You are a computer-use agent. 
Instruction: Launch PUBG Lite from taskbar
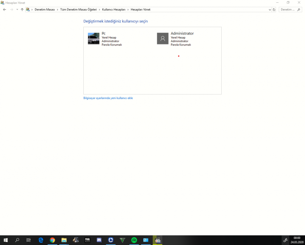[x=87, y=240]
